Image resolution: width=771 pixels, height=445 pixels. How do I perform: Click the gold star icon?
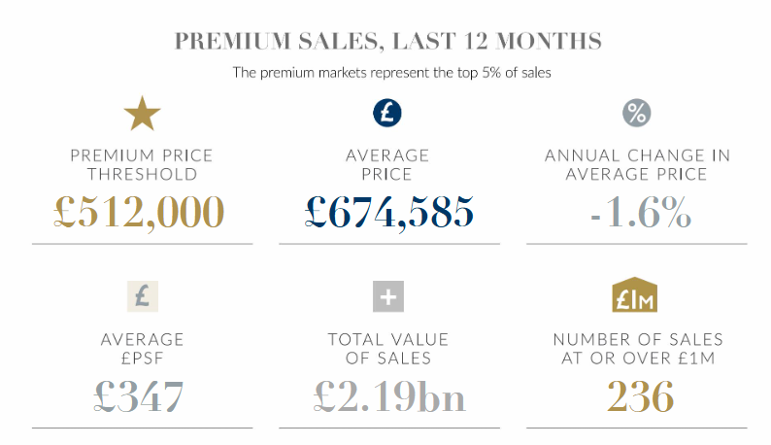pos(142,114)
